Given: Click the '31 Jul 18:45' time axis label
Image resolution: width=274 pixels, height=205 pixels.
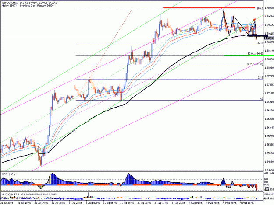Looking at the screenshot, I should [58, 203].
